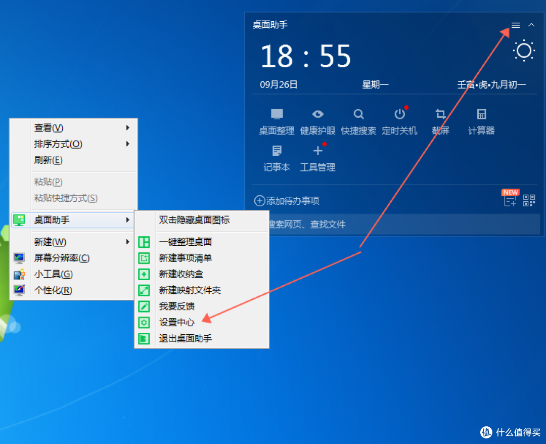This screenshot has height=444, width=546.
Task: Open the QR code icon
Action: tap(529, 201)
